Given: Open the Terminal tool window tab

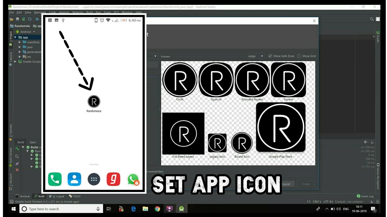Looking at the screenshot, I should (x=23, y=196).
